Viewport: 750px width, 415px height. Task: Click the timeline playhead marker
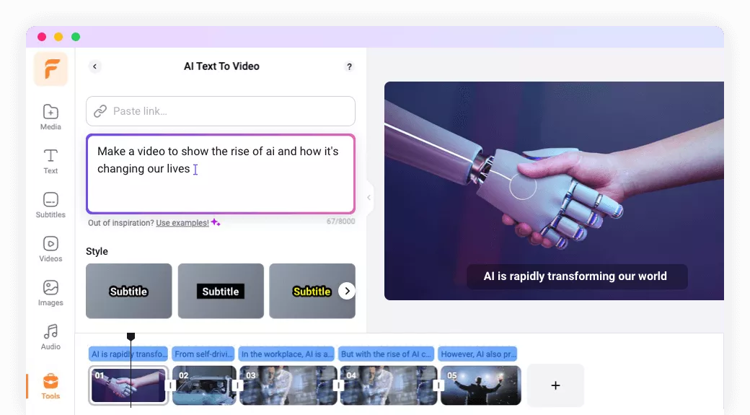(131, 337)
